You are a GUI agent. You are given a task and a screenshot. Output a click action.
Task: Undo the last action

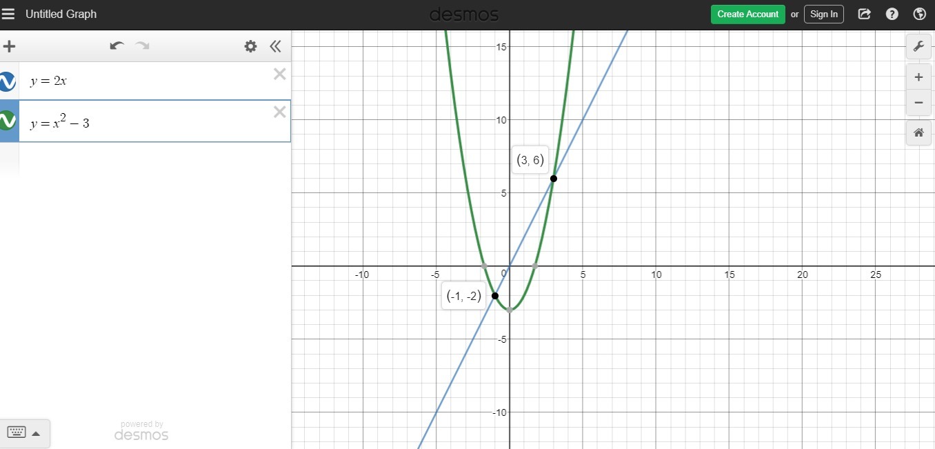point(117,46)
